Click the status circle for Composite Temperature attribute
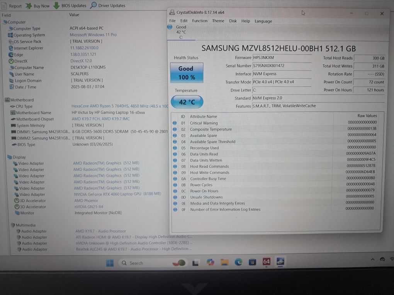Image resolution: width=394 pixels, height=295 pixels. 175,129
